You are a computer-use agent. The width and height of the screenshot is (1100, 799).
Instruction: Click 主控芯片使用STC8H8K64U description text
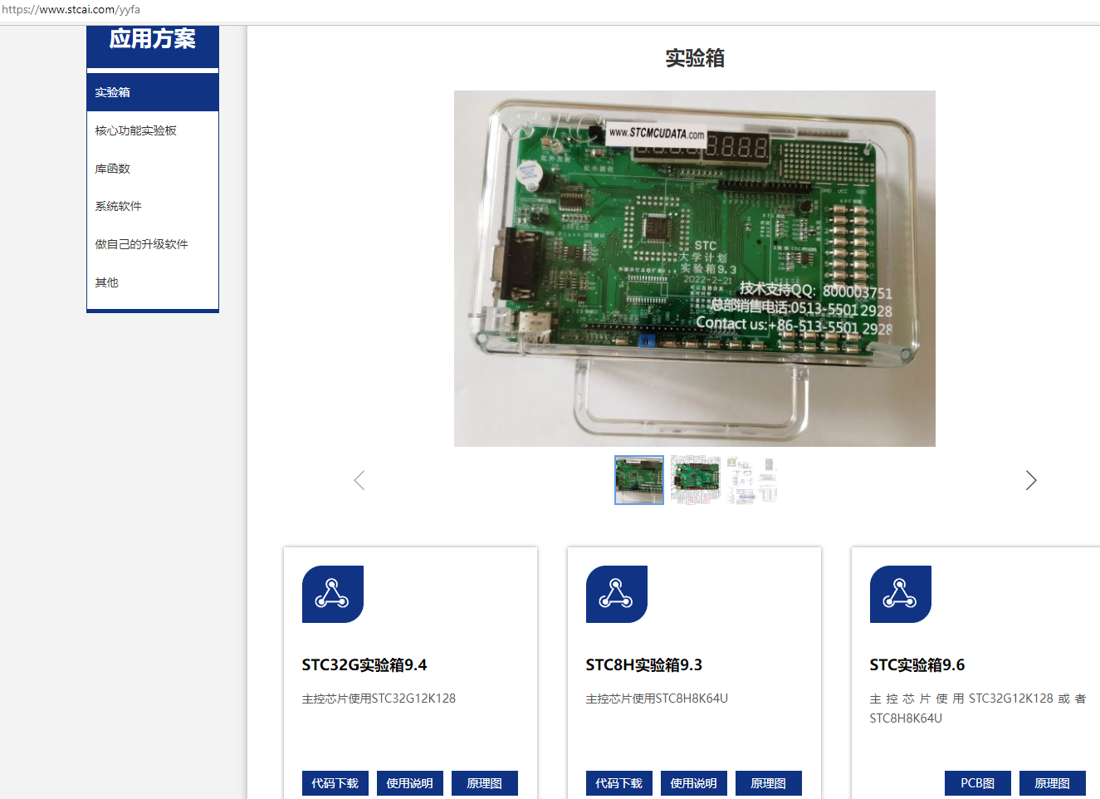[657, 699]
